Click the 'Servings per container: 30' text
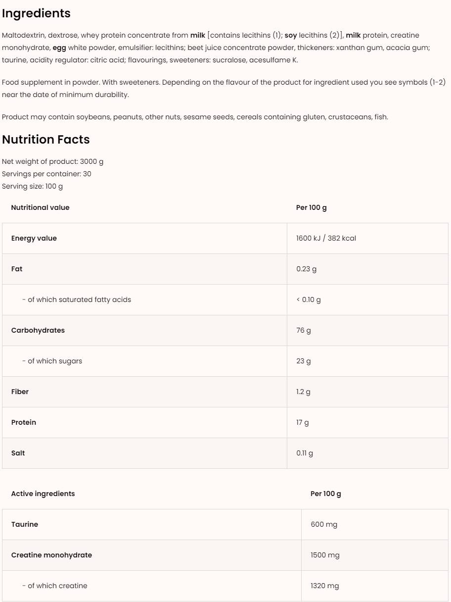 coord(46,174)
